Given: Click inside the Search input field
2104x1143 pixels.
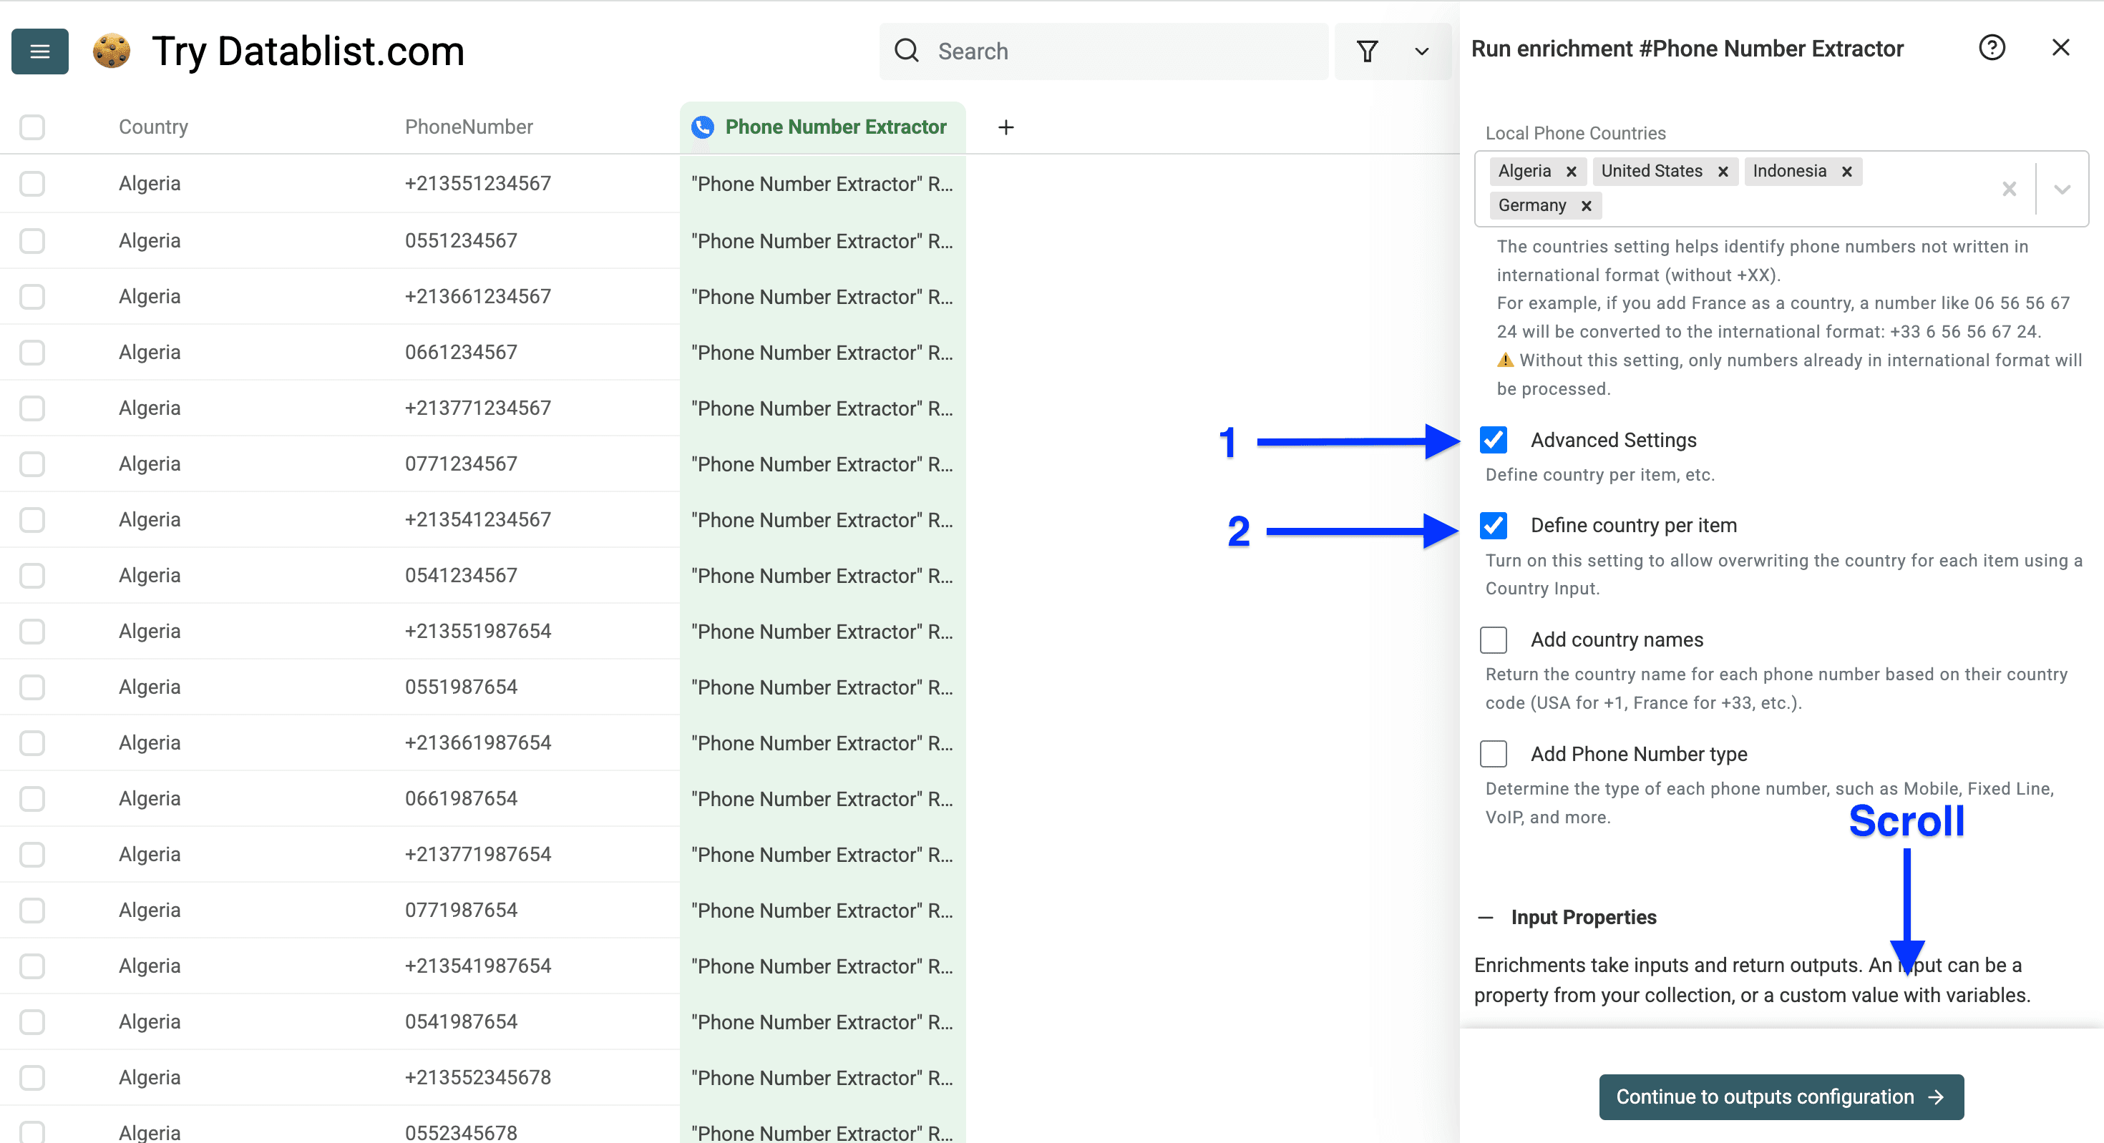Looking at the screenshot, I should 1062,51.
